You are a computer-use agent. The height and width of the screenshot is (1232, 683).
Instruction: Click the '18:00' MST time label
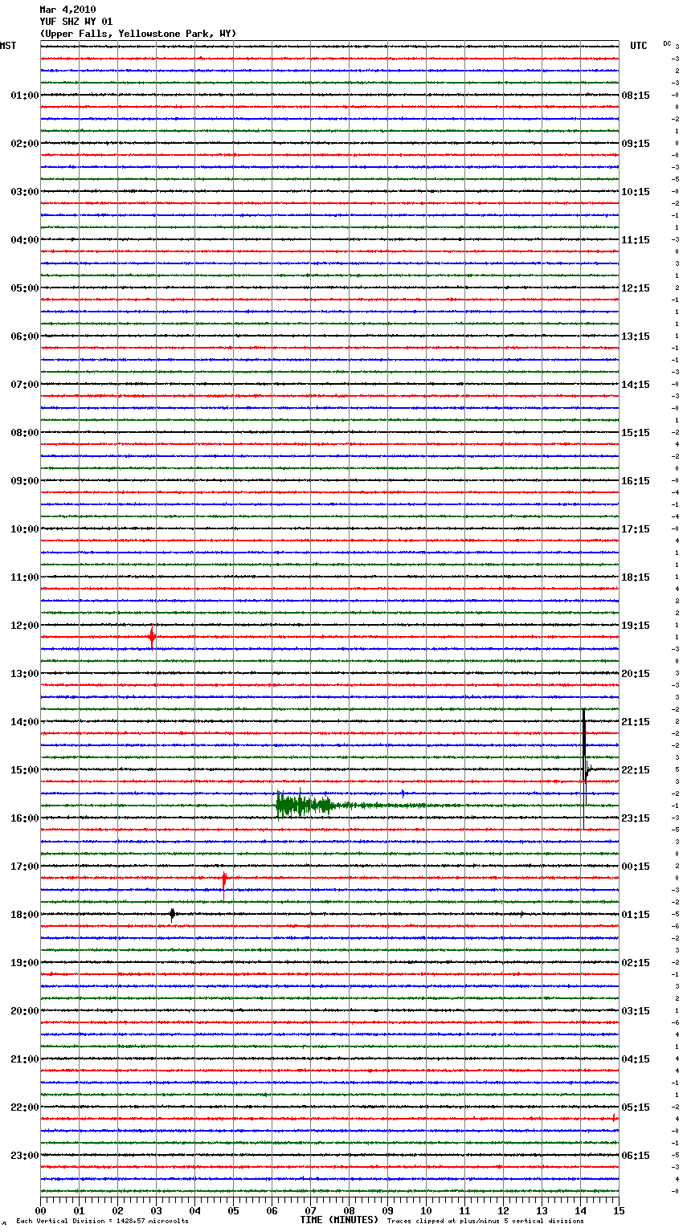tap(25, 915)
